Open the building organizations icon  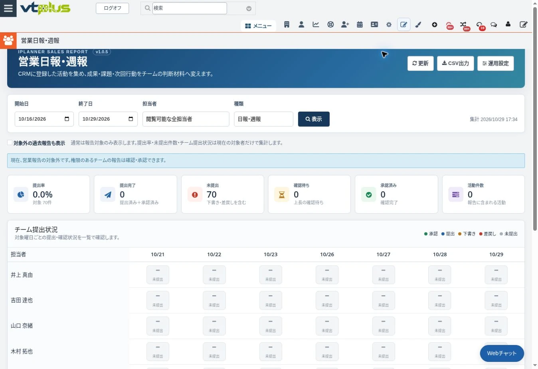287,25
